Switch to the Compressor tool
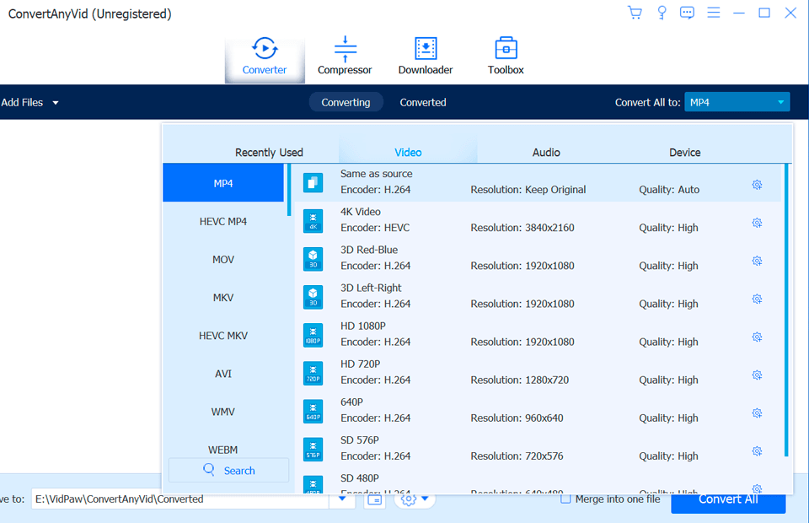Image resolution: width=809 pixels, height=523 pixels. pos(345,54)
